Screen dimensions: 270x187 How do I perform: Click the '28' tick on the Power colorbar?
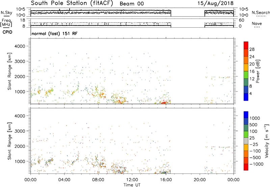tap(252, 49)
